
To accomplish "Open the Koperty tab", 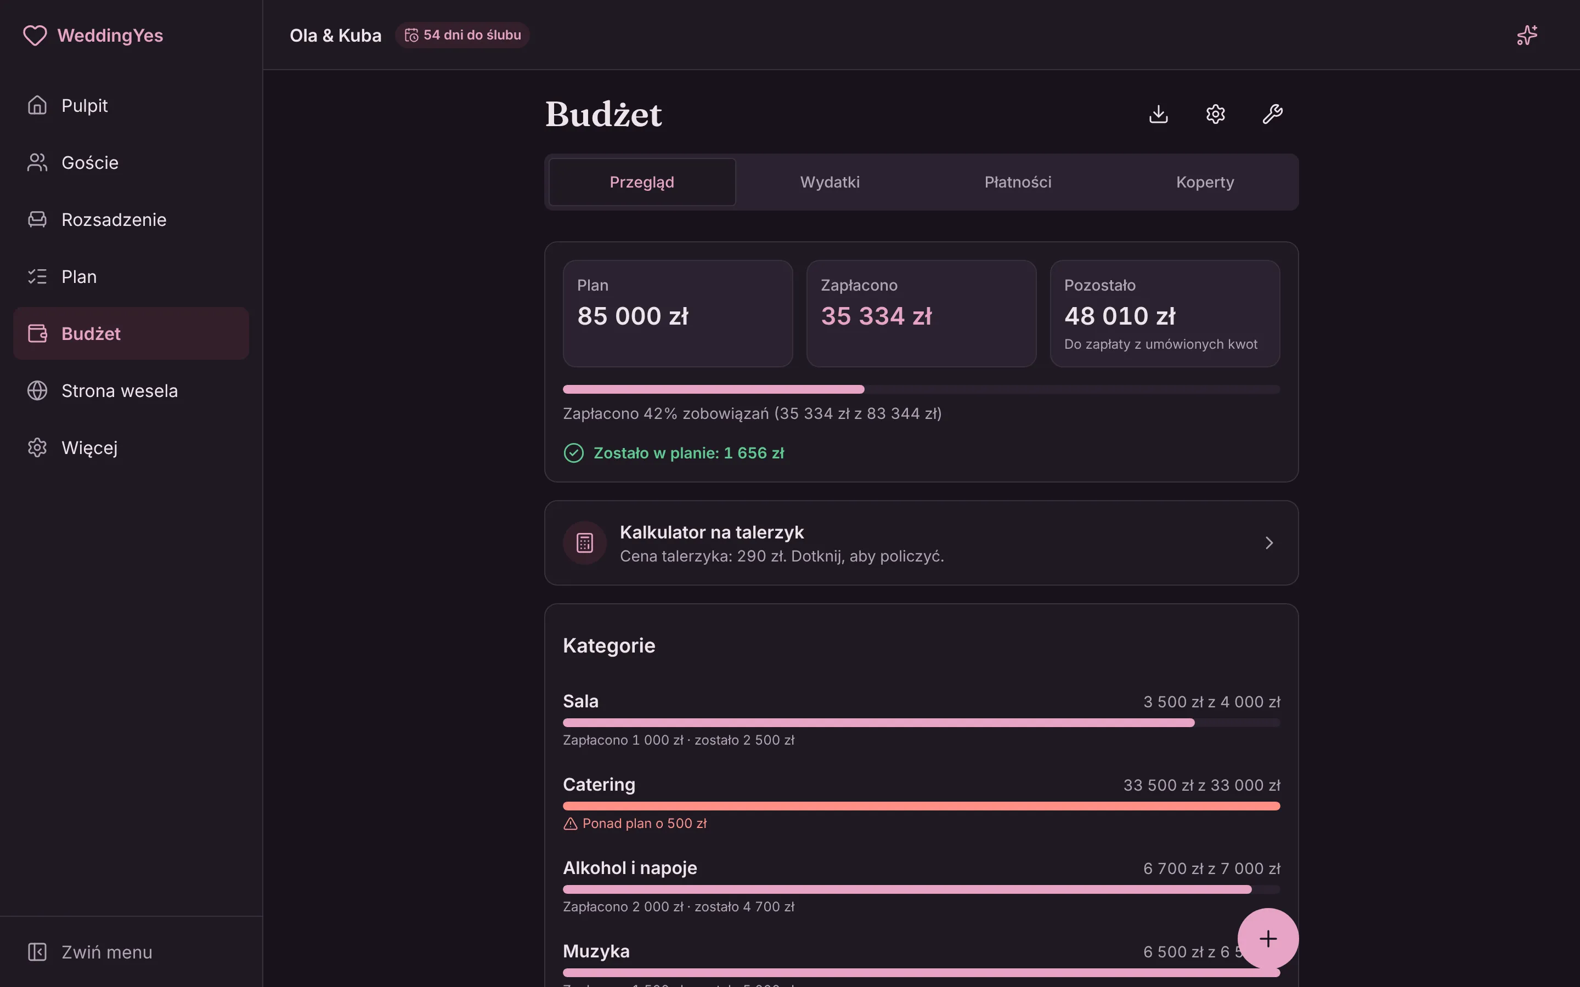I will (1205, 182).
